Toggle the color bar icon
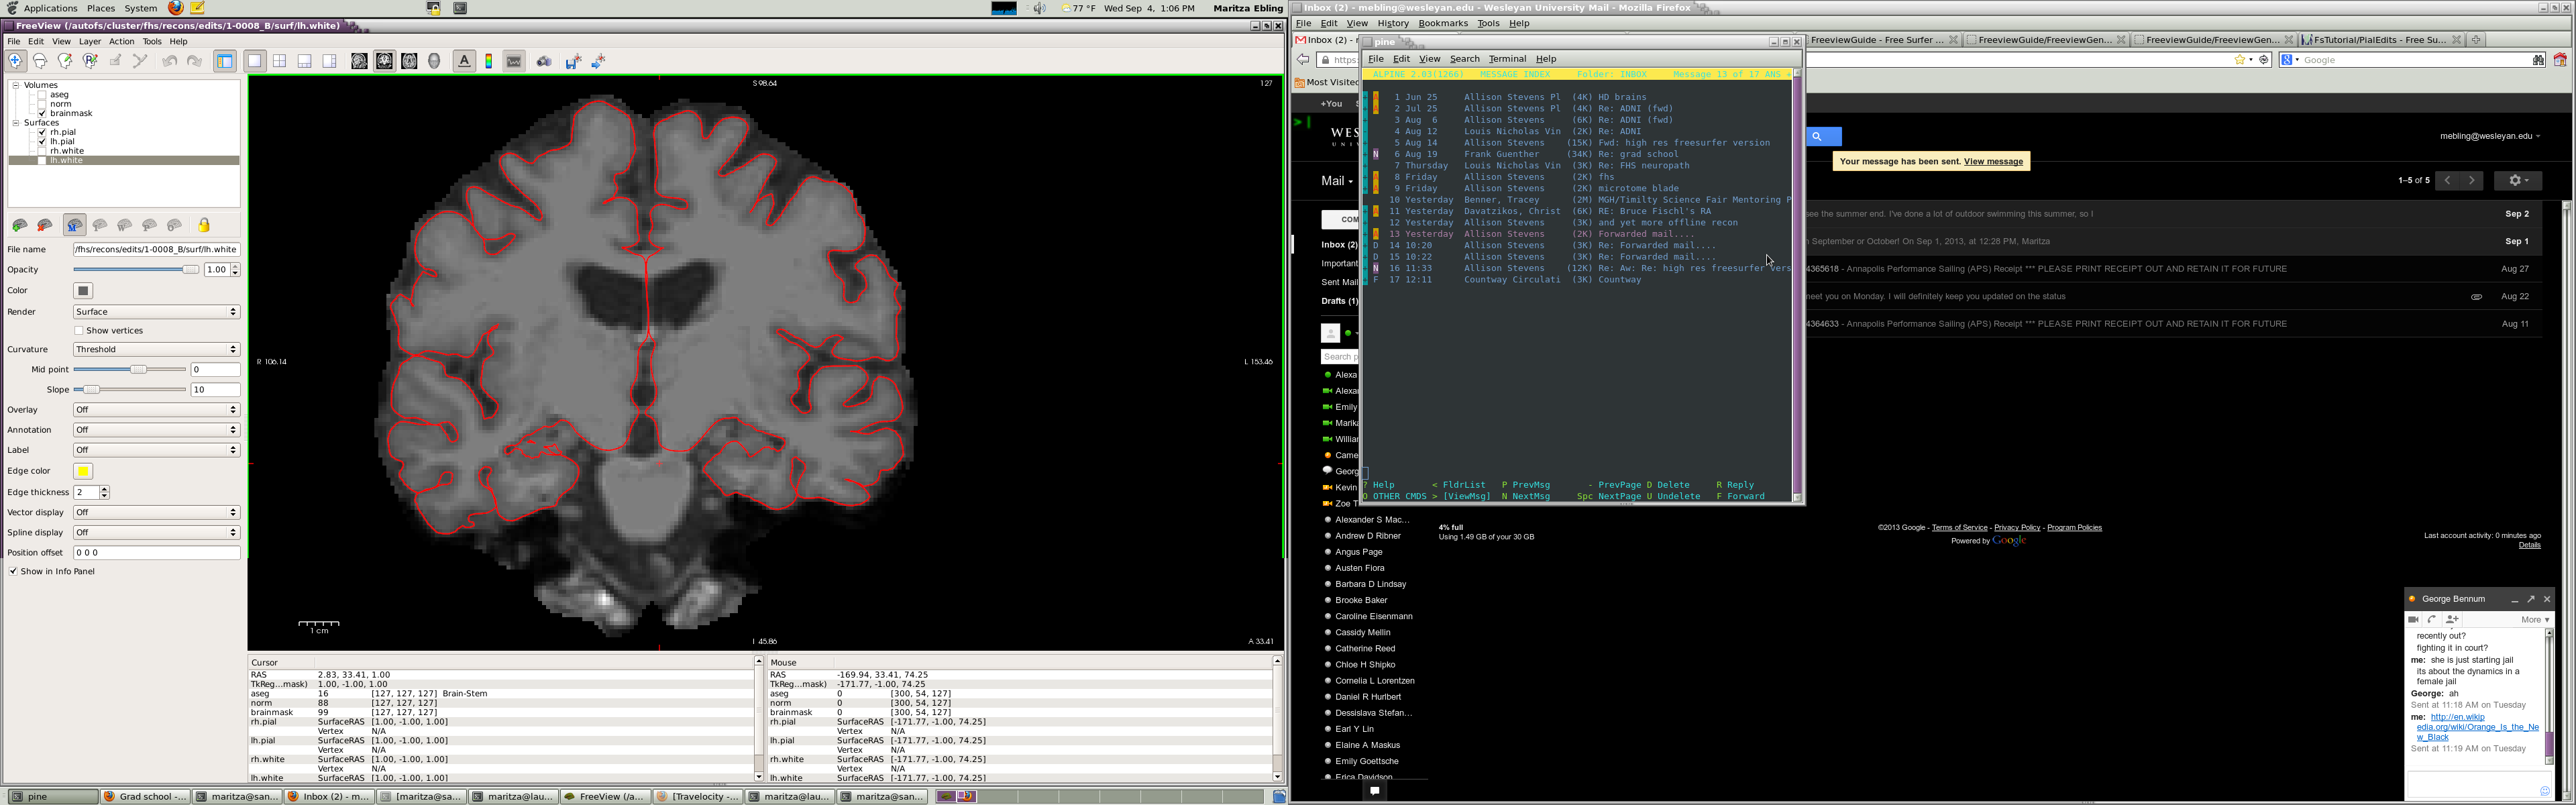Image resolution: width=2576 pixels, height=805 pixels. [x=489, y=61]
